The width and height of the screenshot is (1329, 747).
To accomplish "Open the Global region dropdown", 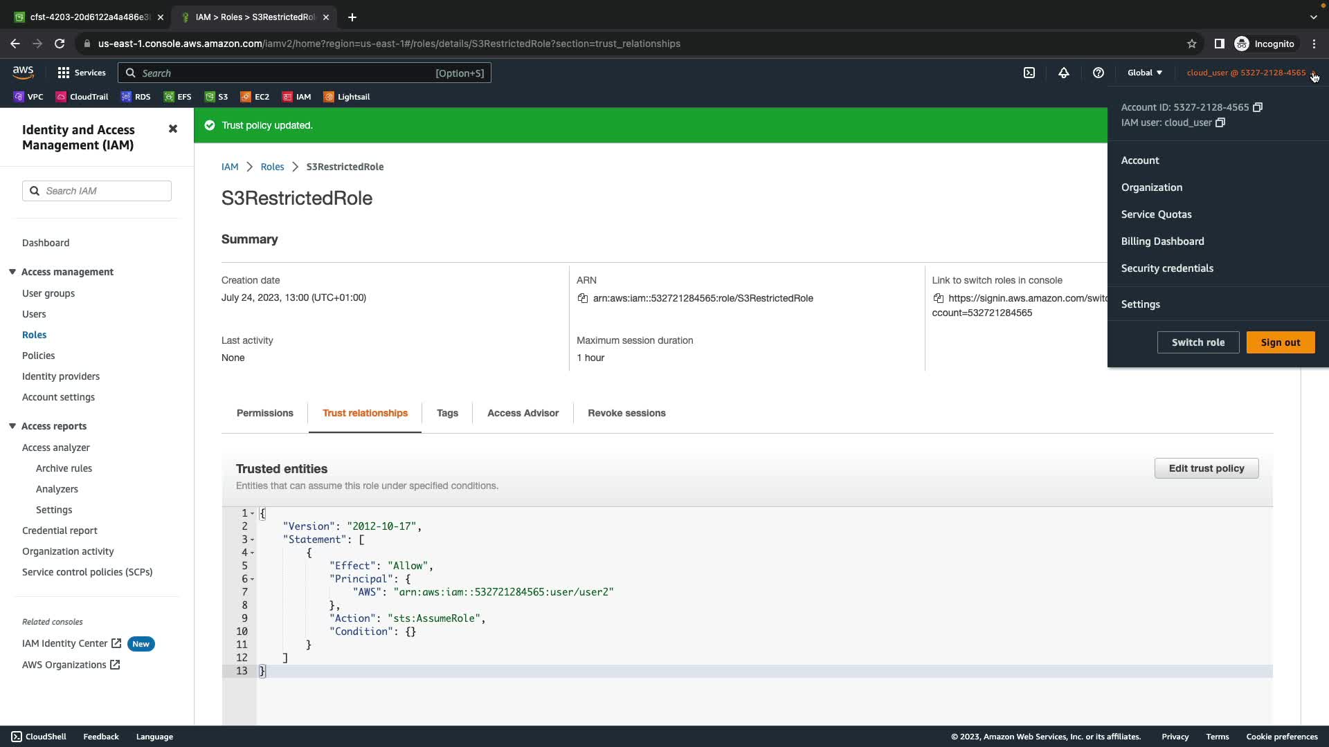I will 1145,73.
